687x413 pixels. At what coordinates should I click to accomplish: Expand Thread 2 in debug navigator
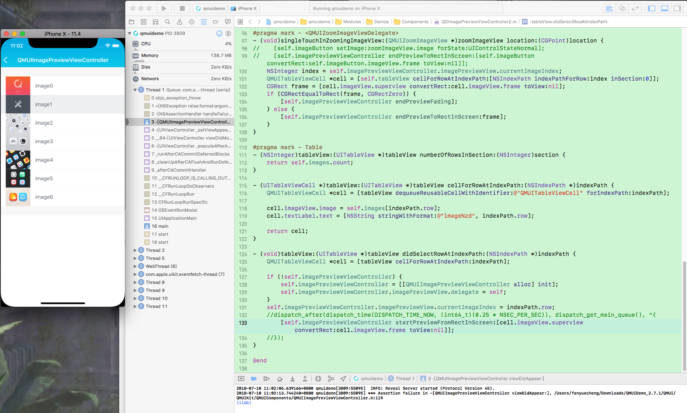point(135,250)
